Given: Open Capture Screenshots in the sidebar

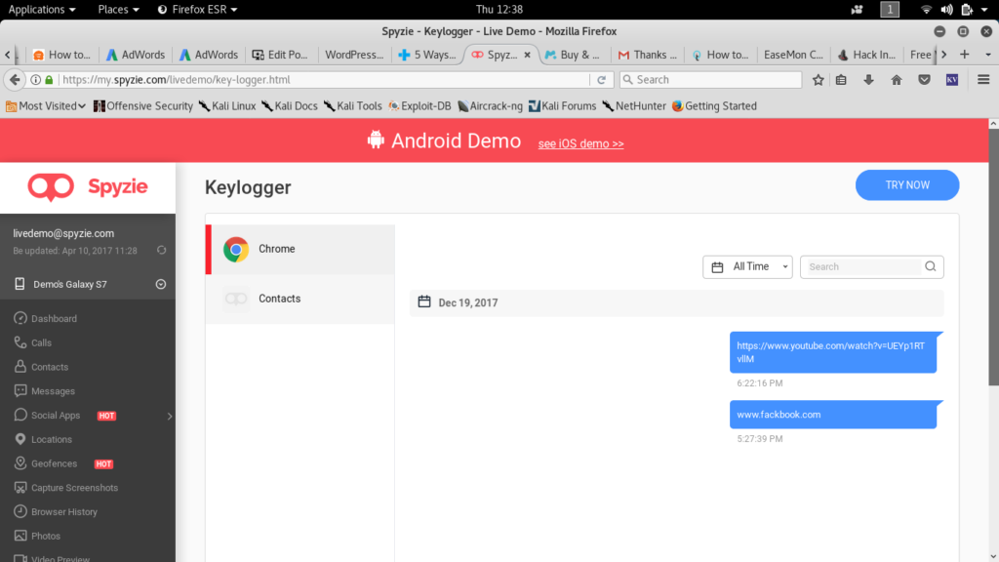Looking at the screenshot, I should pos(74,488).
